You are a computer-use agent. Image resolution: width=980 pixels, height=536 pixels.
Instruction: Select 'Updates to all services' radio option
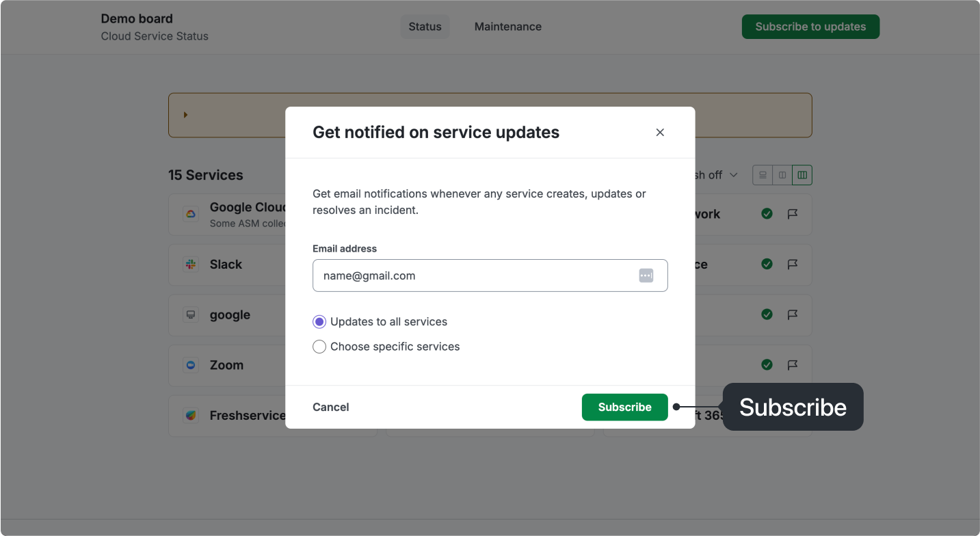[x=319, y=322]
